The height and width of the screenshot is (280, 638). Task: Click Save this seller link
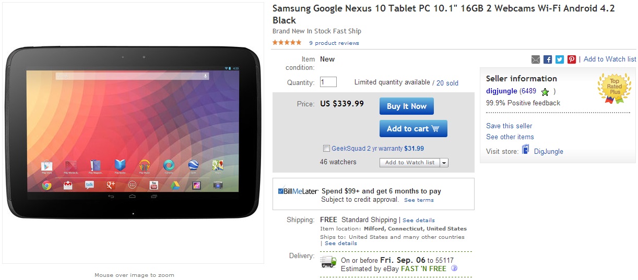(509, 126)
